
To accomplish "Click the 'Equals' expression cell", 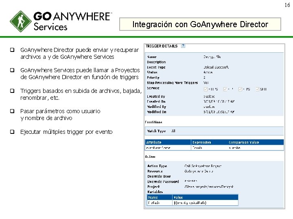I will 197,148.
